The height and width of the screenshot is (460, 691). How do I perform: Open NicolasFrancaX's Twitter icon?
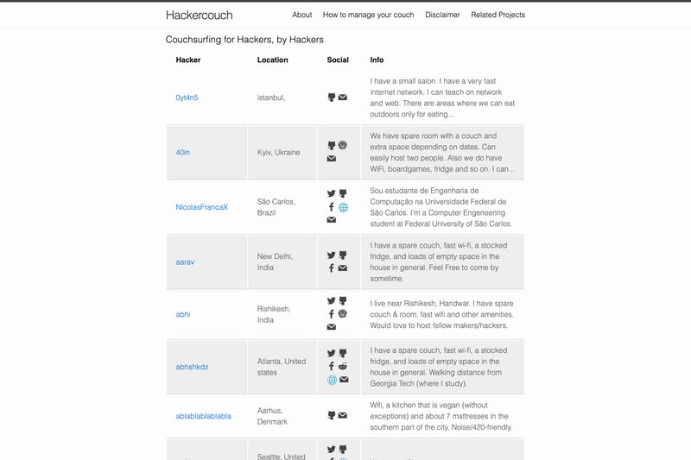tap(332, 193)
